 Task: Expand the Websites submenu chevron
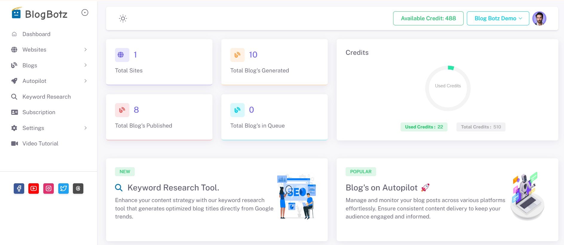pos(85,49)
